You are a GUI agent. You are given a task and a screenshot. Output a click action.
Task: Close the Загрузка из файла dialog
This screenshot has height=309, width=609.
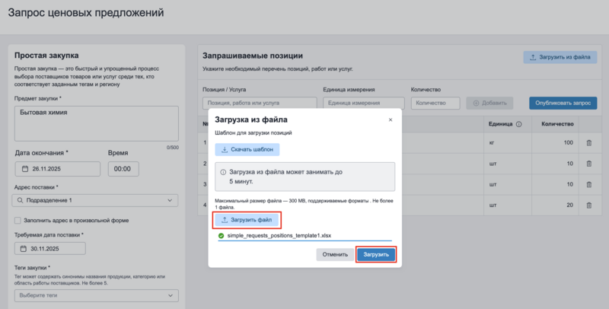pyautogui.click(x=391, y=120)
